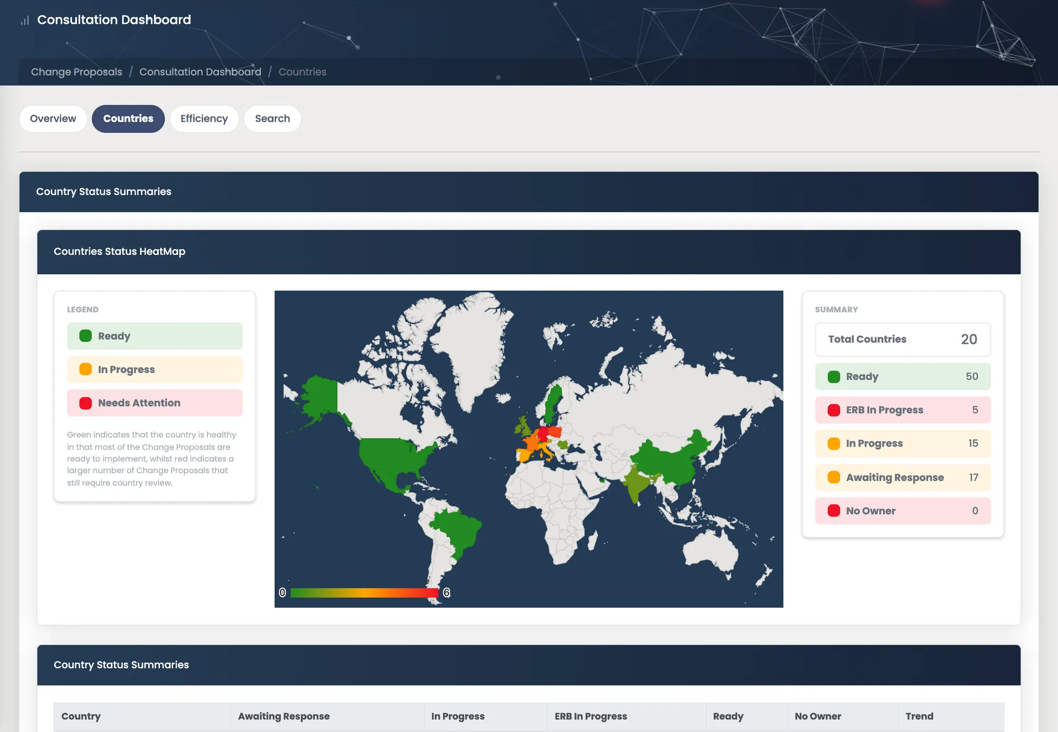Click the red dot beside ERB In Progress
Viewport: 1058px width, 732px height.
click(x=834, y=410)
